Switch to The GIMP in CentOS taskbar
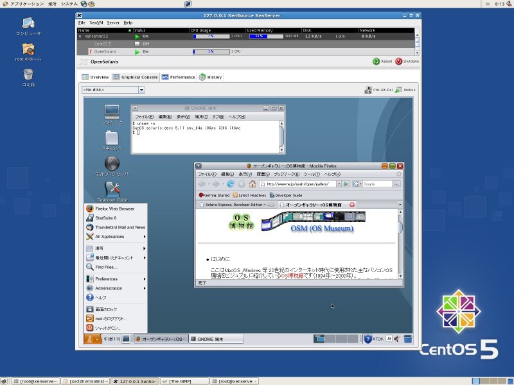This screenshot has height=385, width=514. tap(184, 381)
